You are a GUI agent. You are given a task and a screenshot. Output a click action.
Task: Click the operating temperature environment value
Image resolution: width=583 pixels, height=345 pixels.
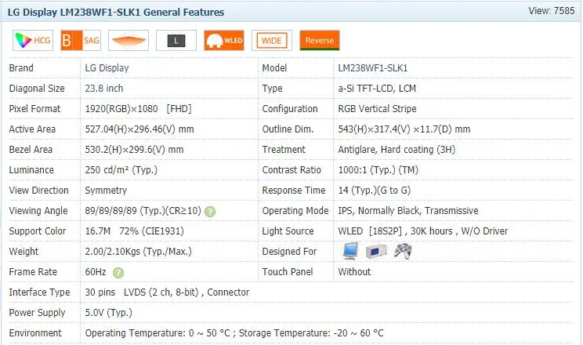coord(158,333)
